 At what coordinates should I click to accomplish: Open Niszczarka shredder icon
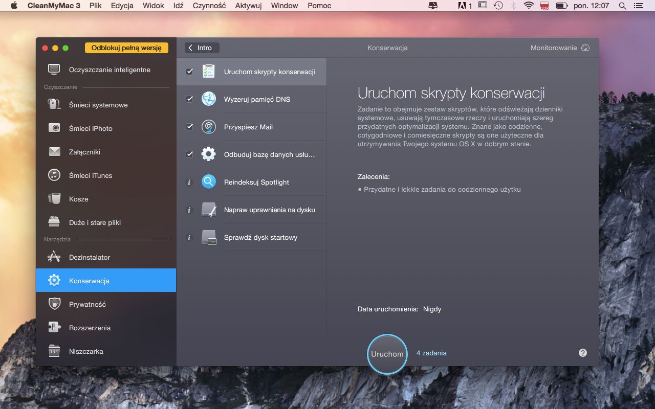click(54, 351)
